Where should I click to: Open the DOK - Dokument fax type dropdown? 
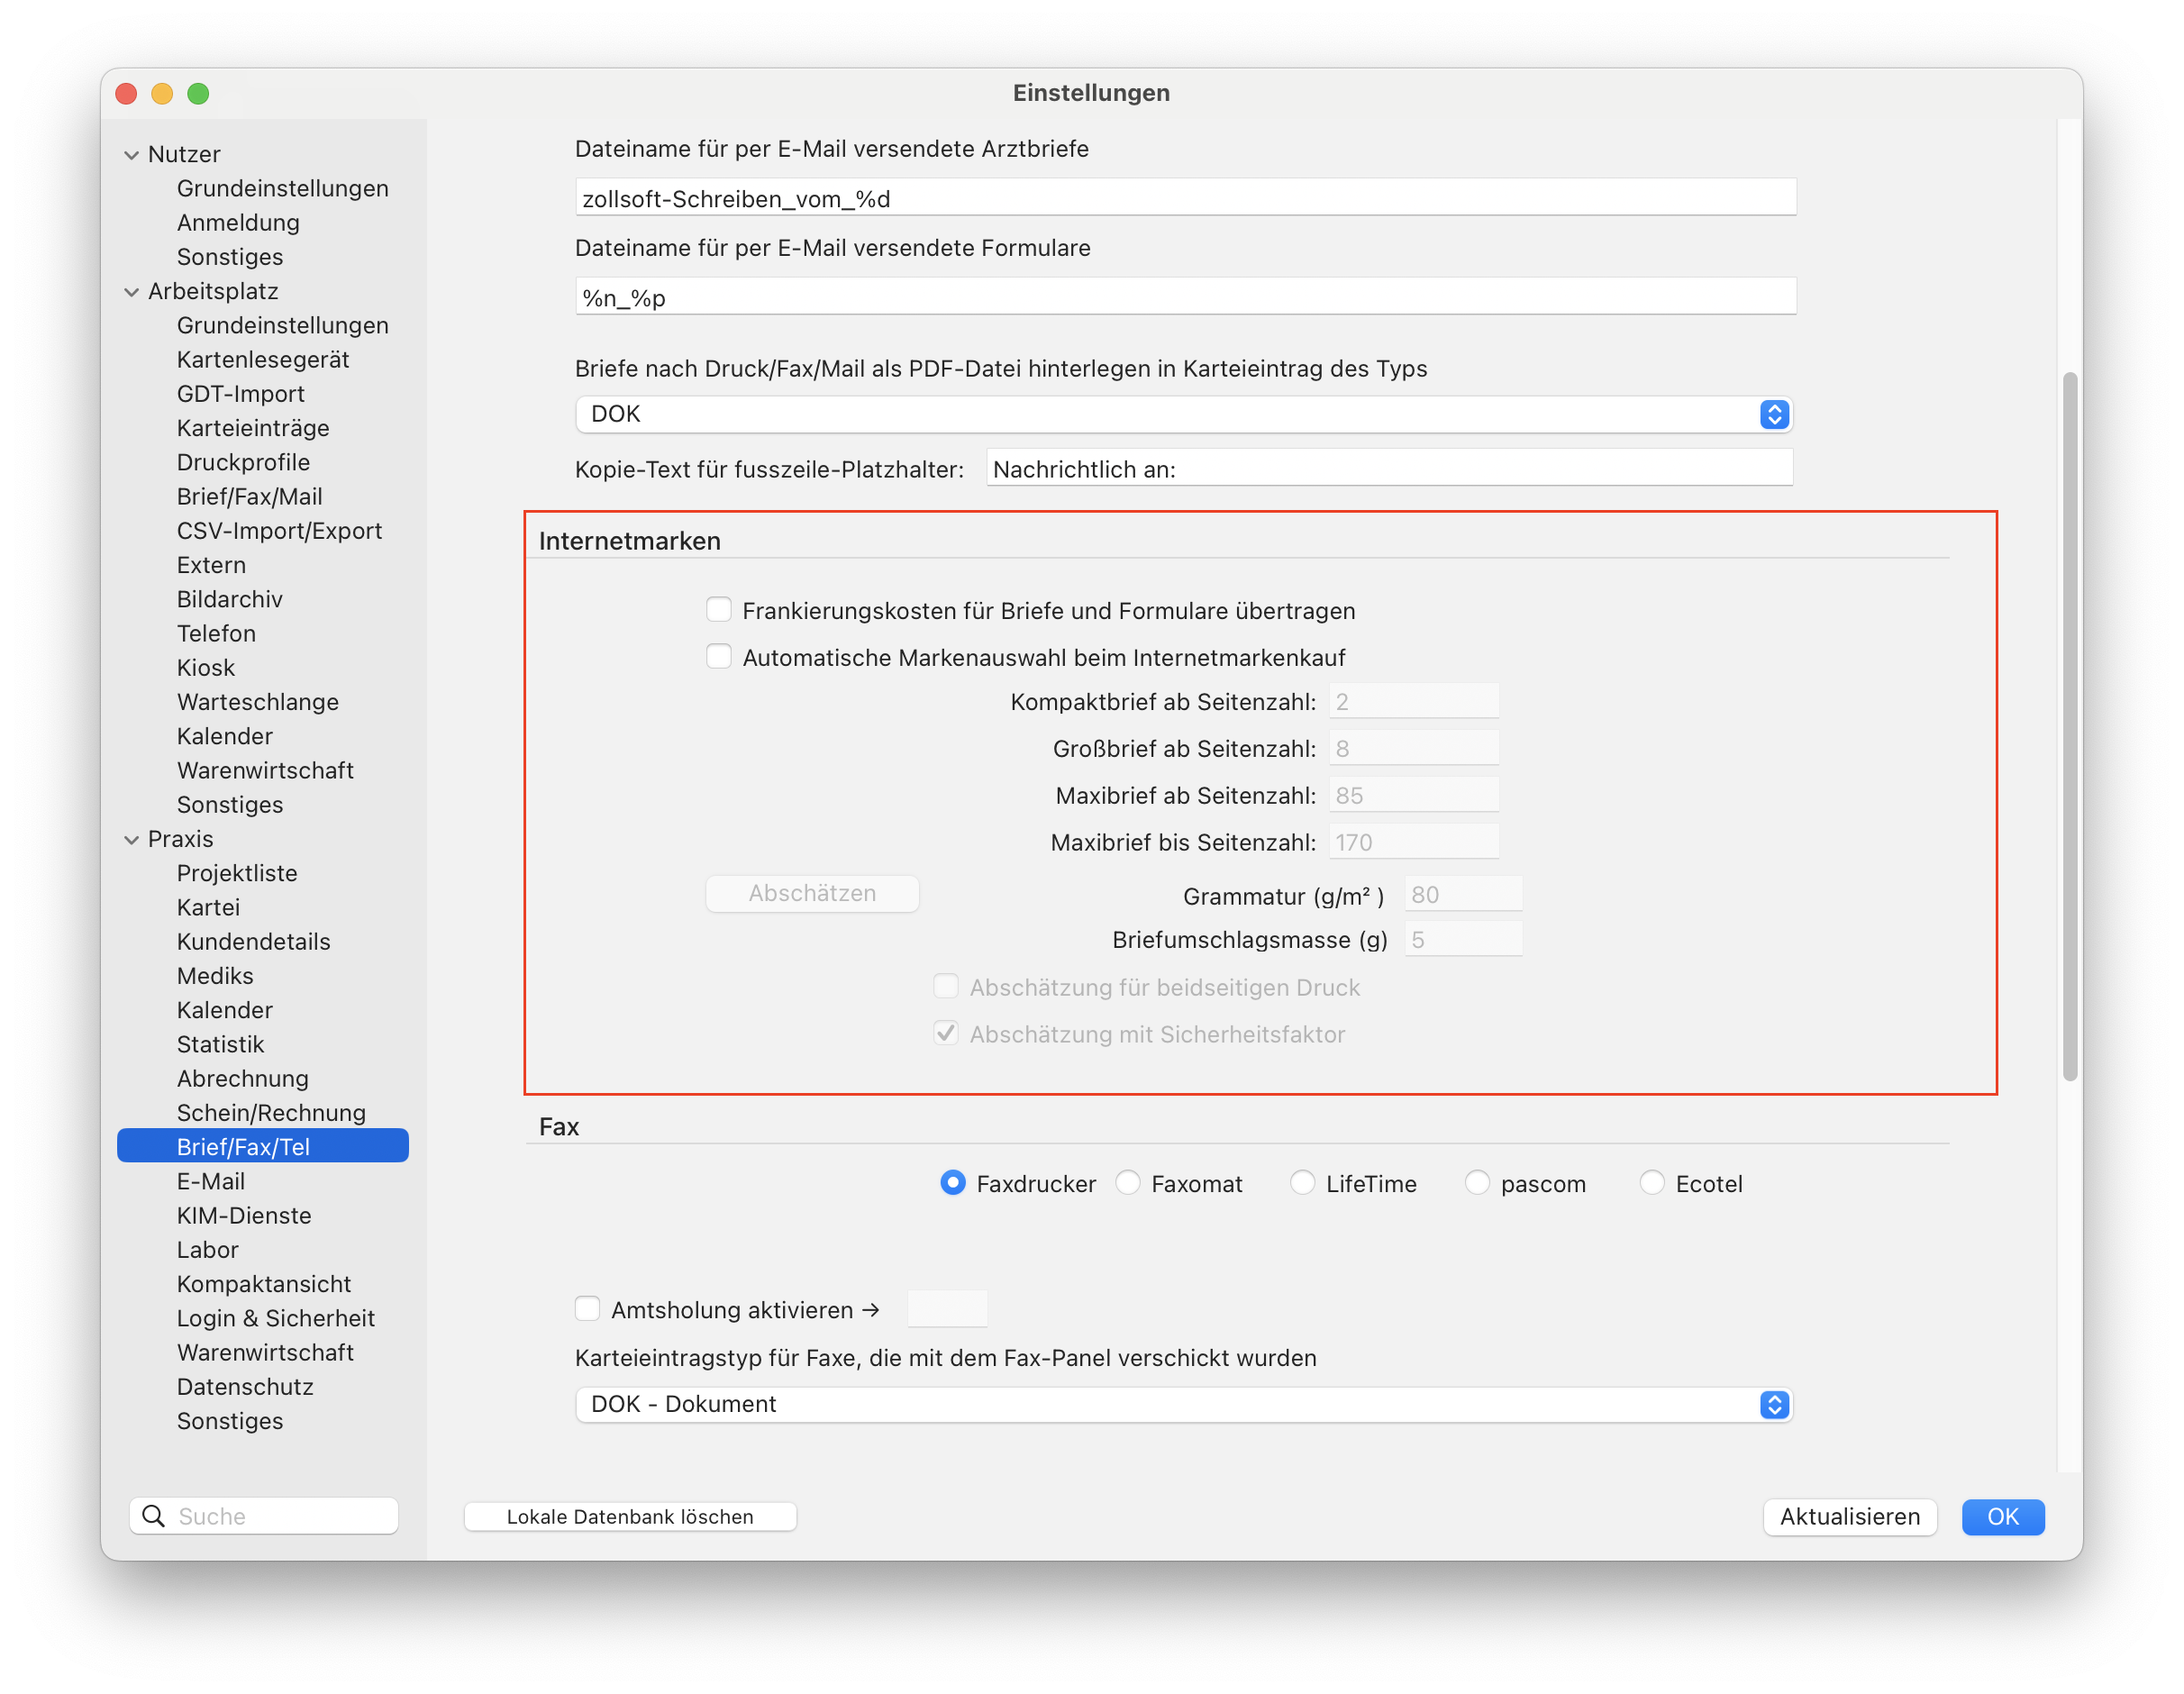1184,1404
